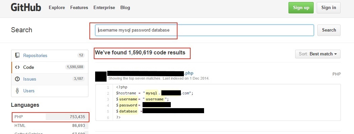
Task: Open Explore in top navigation
Action: coord(57,8)
